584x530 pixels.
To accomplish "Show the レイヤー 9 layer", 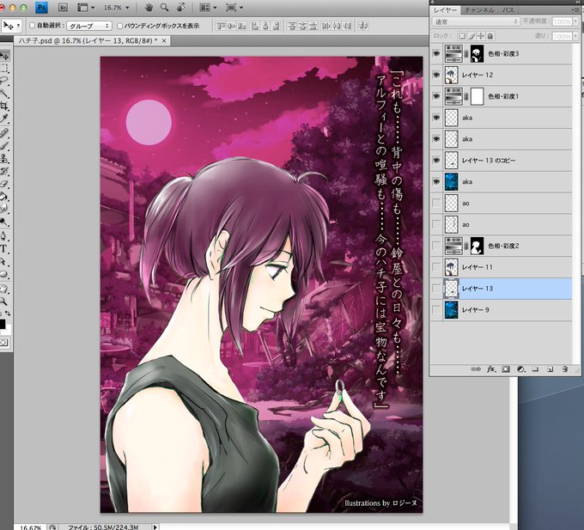I will pyautogui.click(x=436, y=310).
